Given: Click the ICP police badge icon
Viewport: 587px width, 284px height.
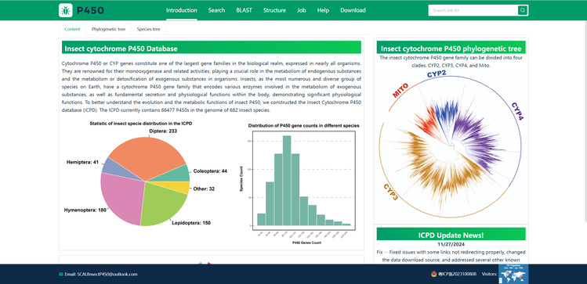Looking at the screenshot, I should pyautogui.click(x=433, y=274).
